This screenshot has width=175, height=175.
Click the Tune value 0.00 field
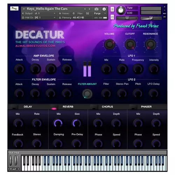(x=132, y=13)
